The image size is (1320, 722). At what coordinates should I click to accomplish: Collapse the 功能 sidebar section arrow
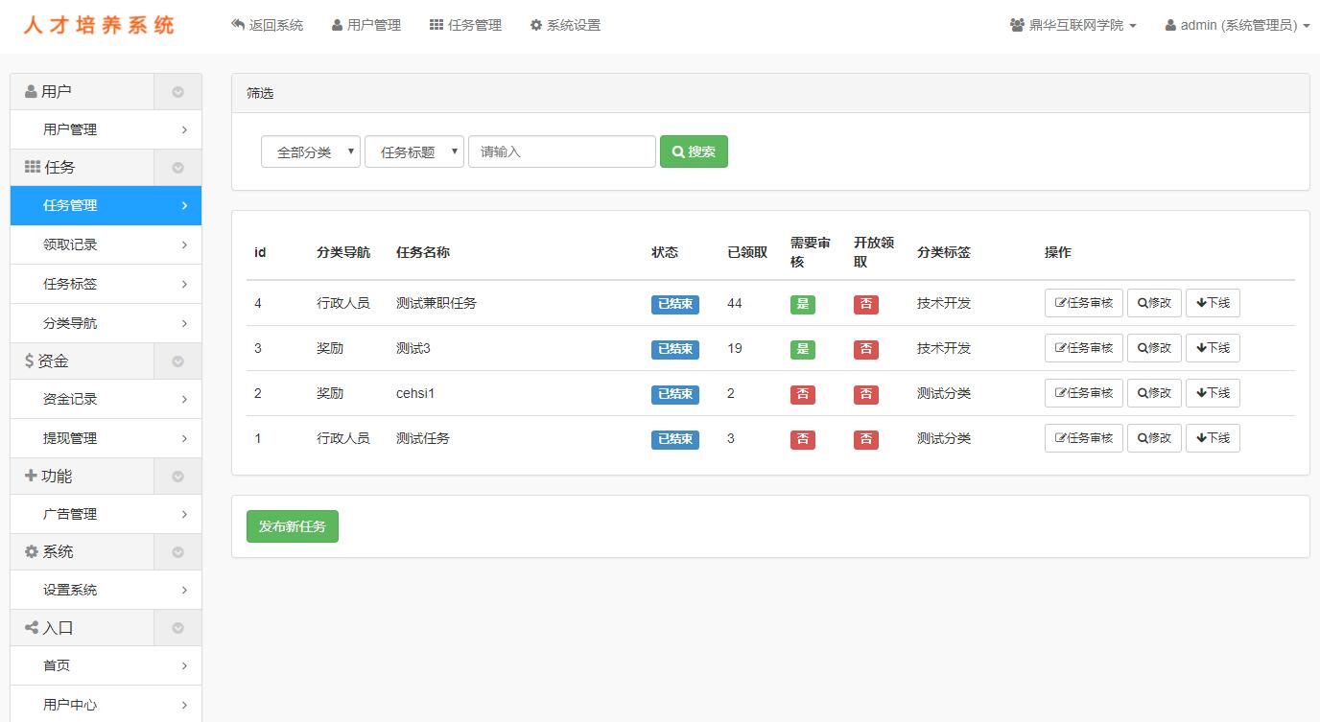point(177,477)
